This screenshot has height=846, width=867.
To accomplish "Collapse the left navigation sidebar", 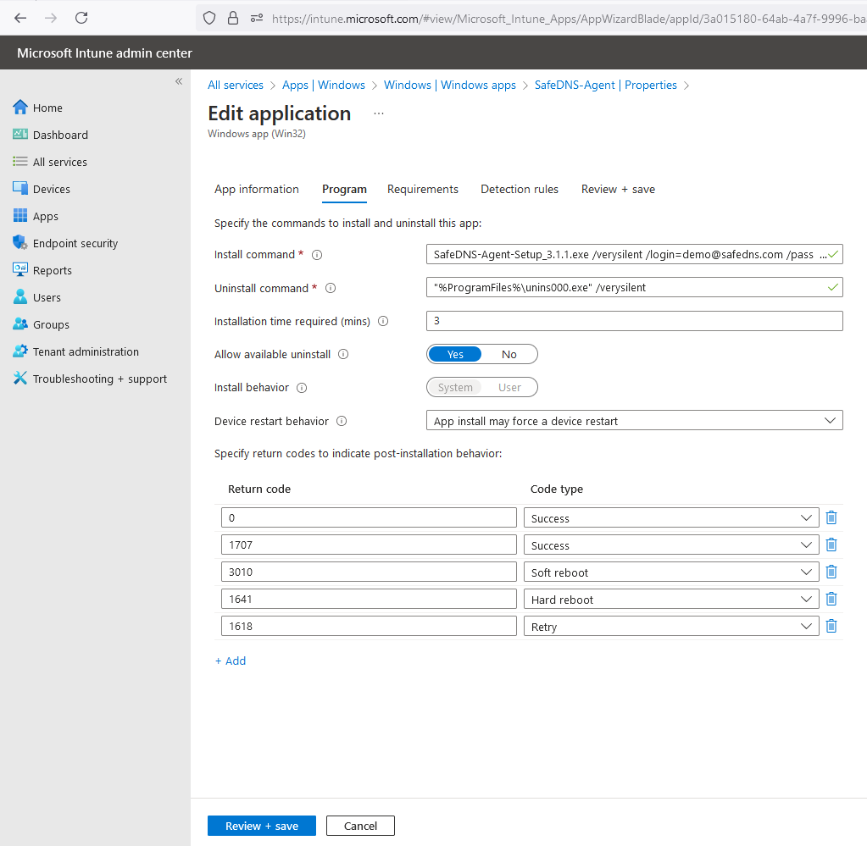I will coord(179,81).
